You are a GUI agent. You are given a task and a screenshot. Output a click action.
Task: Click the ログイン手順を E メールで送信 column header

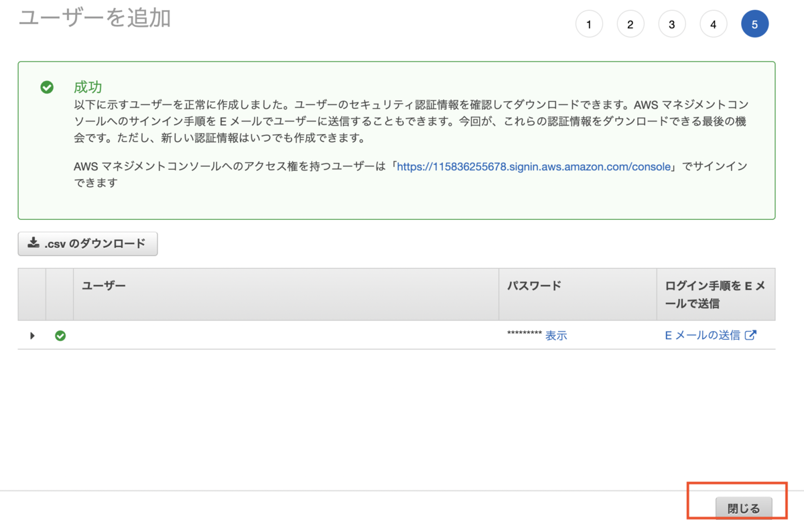[716, 294]
